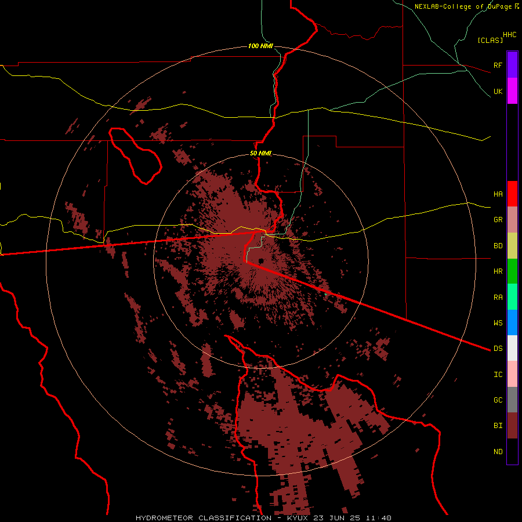Click the GC legend label

tap(498, 400)
